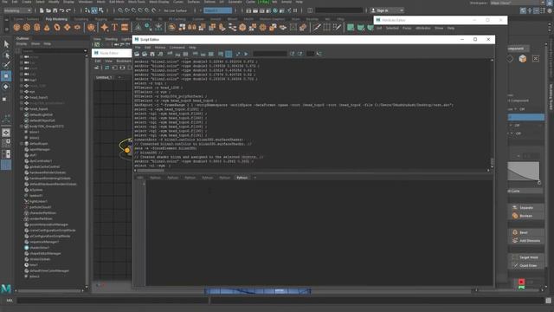Viewport: 554px width, 312px height.
Task: Click the falloff curve graph in the right panel
Action: point(523,172)
